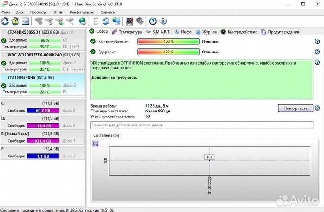The image size is (324, 212).
Task: Switch to the Обзор tab
Action: (99, 31)
